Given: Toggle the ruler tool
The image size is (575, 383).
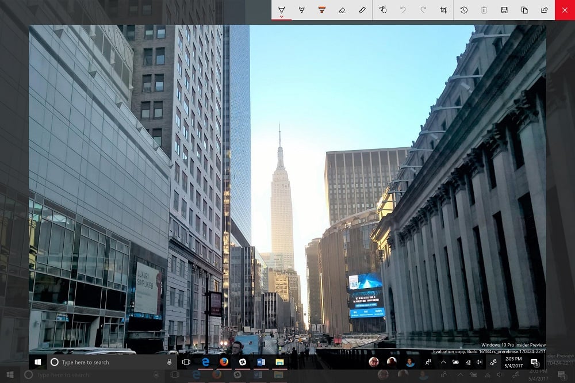Looking at the screenshot, I should pos(362,10).
